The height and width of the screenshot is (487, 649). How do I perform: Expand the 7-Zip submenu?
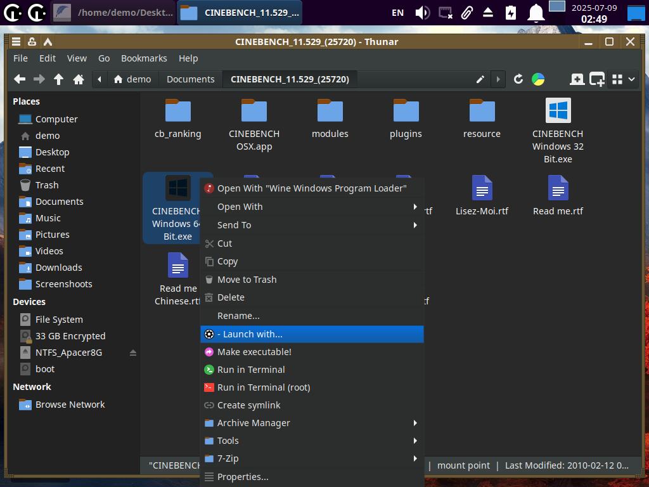(x=312, y=458)
